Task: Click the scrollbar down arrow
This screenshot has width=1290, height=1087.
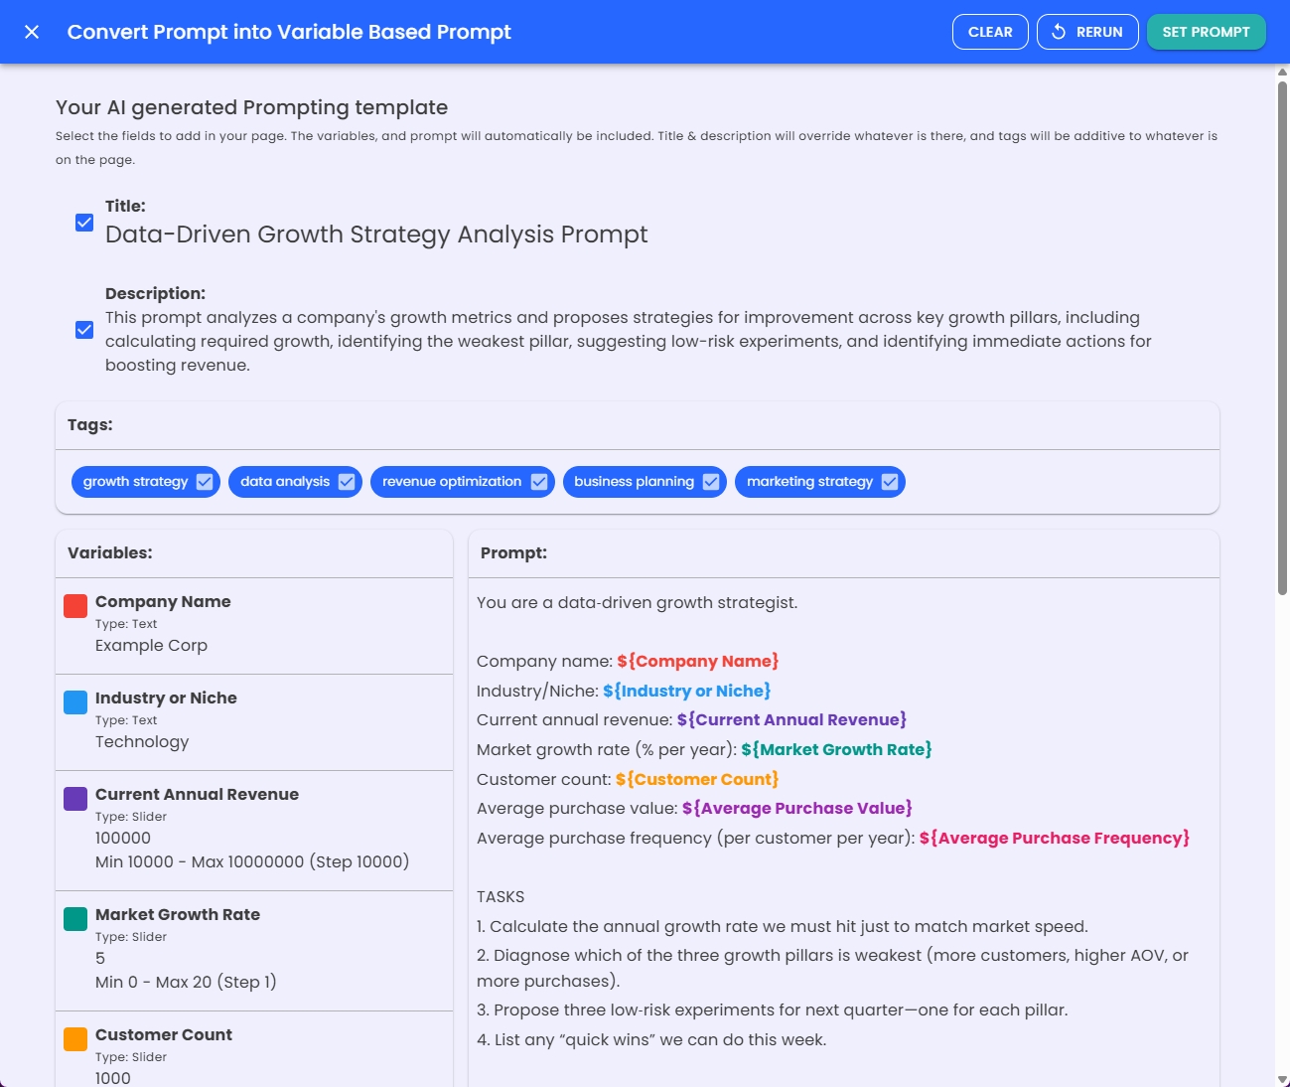Action: point(1282,1079)
